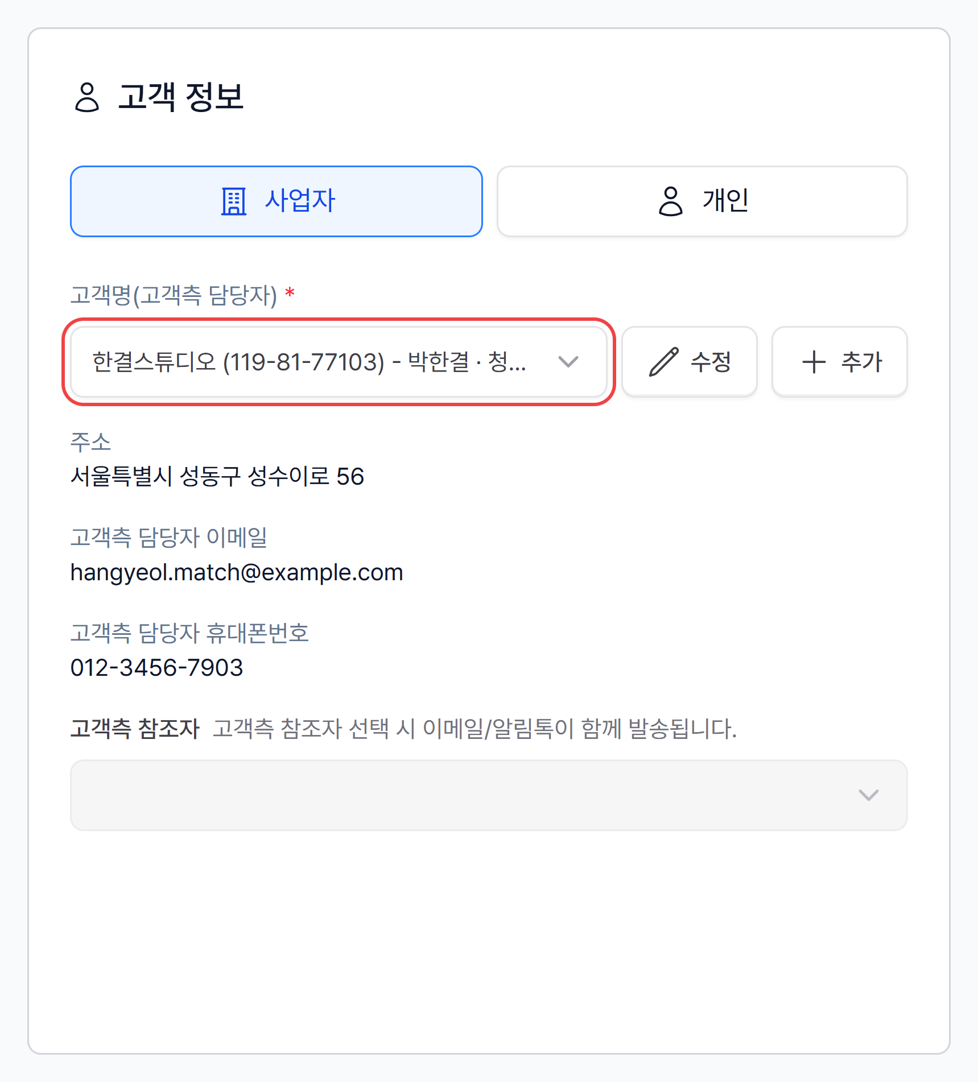Click the 고객측 담당자 이메일 label

click(x=169, y=538)
